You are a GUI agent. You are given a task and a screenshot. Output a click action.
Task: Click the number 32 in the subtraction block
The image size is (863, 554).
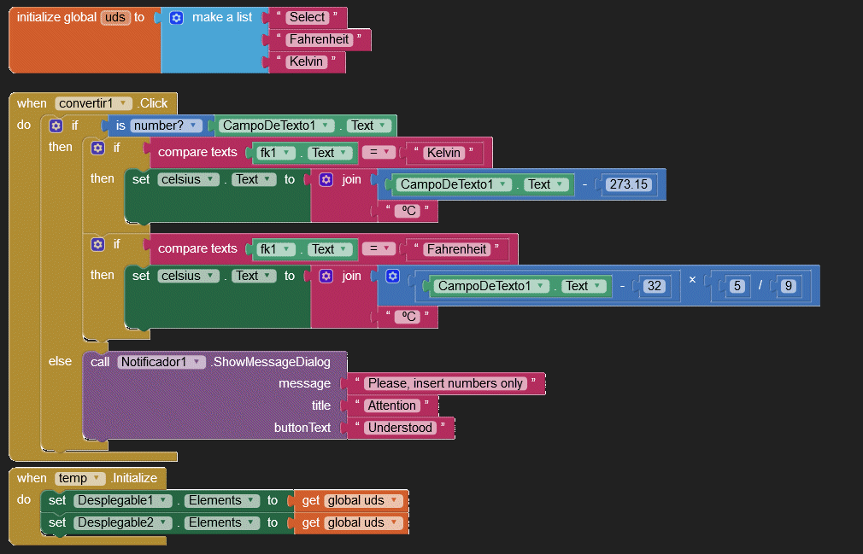click(654, 286)
